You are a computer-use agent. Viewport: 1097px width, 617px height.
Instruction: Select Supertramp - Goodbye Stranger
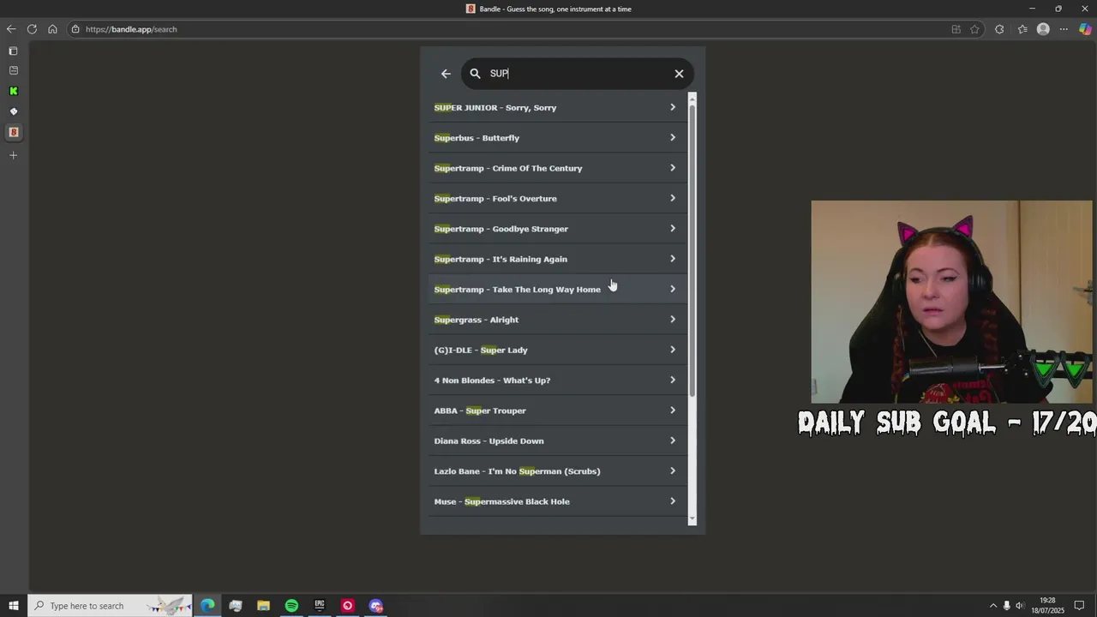[x=558, y=229]
